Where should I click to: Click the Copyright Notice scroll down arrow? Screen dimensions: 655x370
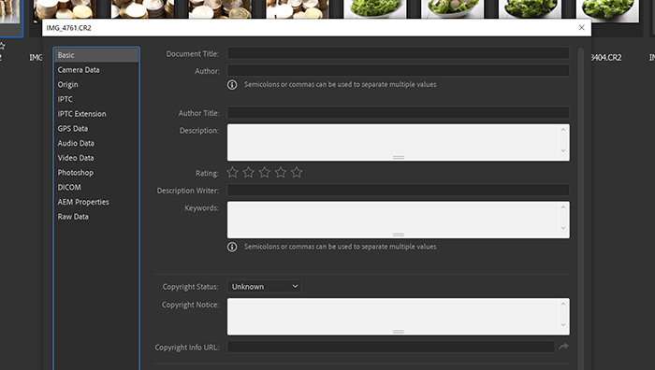point(563,325)
